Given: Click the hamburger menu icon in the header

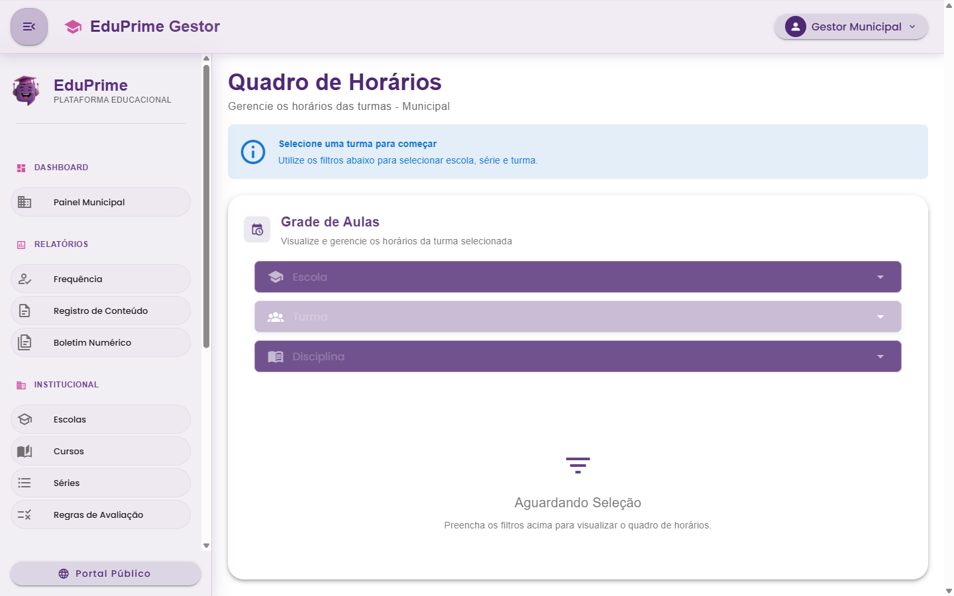Looking at the screenshot, I should 28,26.
